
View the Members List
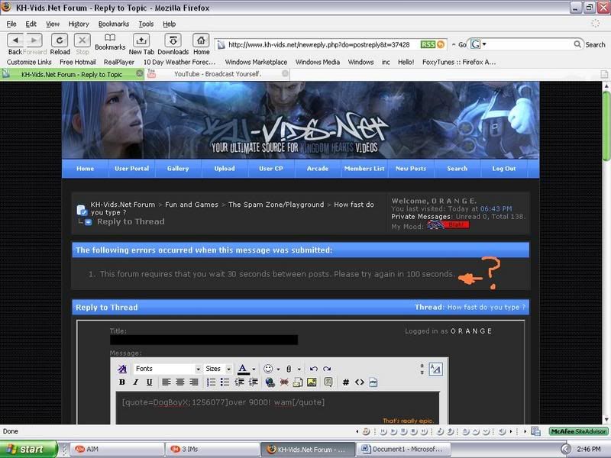pos(364,169)
